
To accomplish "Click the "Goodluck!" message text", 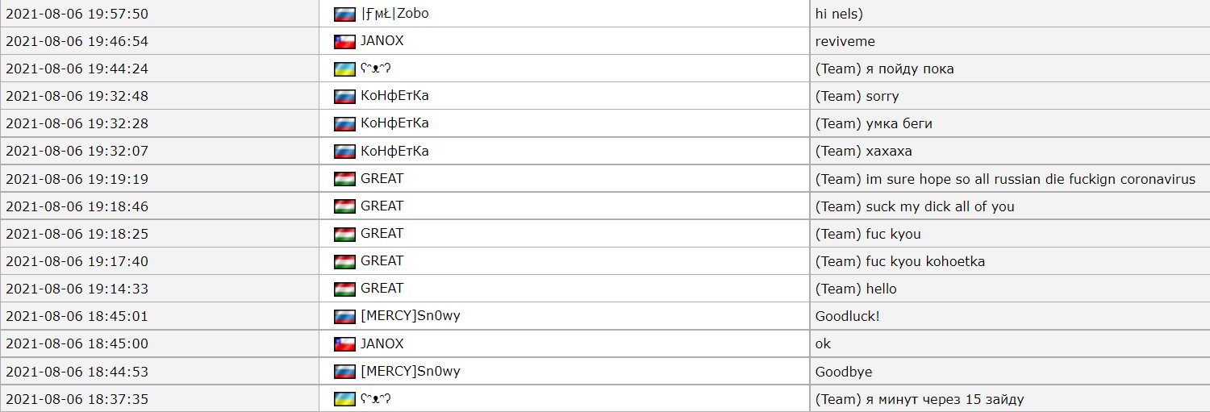I will click(847, 316).
